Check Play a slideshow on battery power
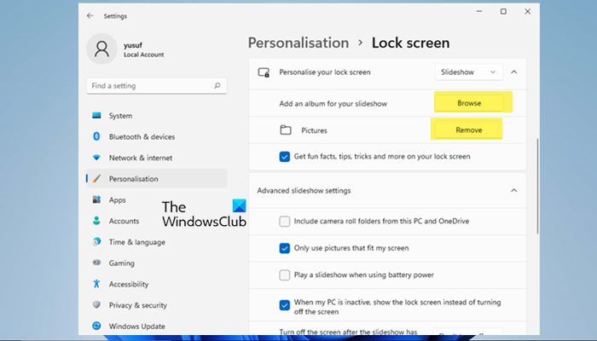This screenshot has height=341, width=597. click(285, 275)
